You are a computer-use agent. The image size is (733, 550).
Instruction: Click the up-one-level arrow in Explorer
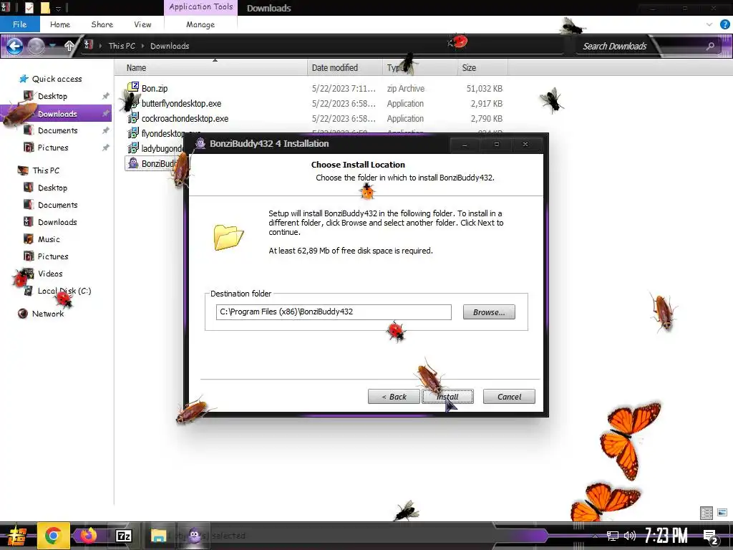coord(69,46)
